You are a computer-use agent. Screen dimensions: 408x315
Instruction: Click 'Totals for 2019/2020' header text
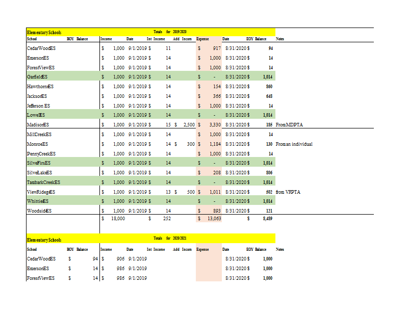click(x=170, y=32)
